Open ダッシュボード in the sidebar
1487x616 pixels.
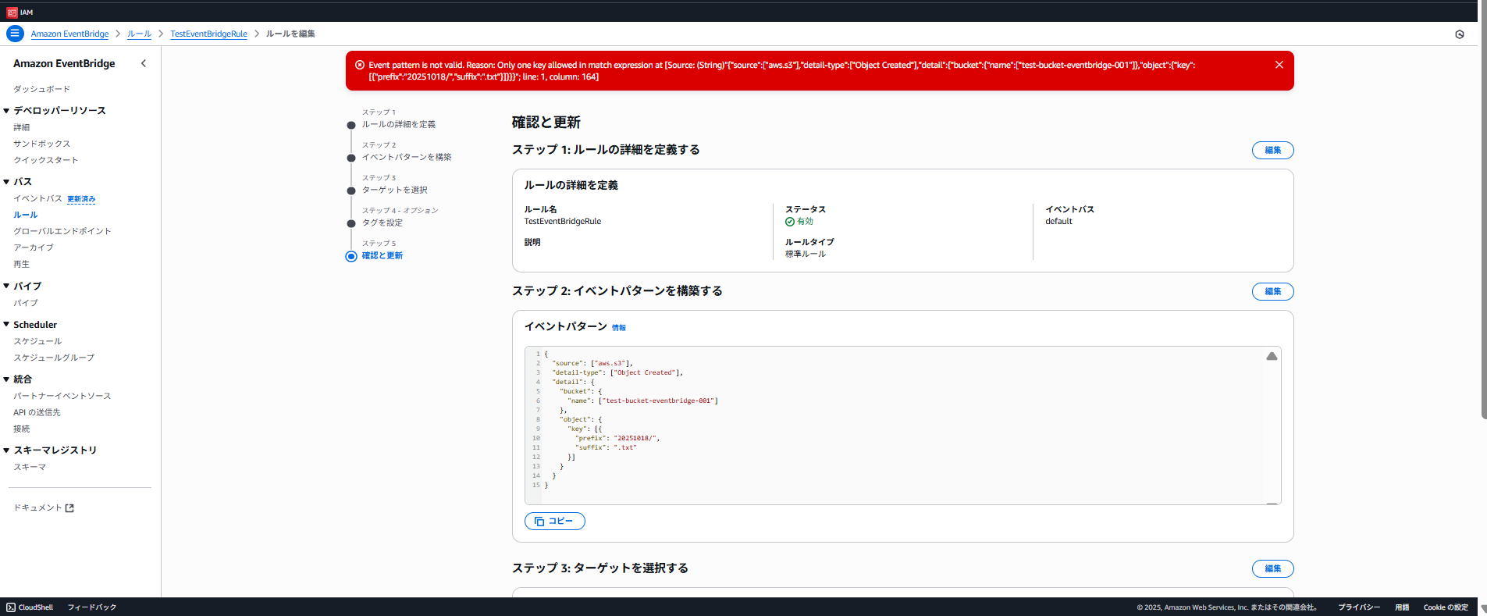(41, 89)
